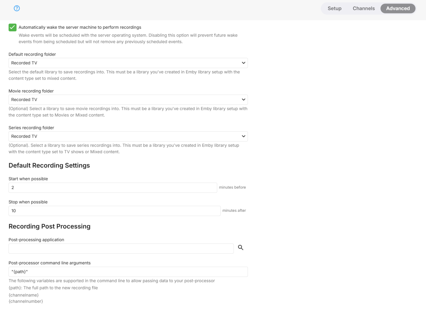Click the help question mark in the top bar
426x309 pixels.
coord(17,8)
